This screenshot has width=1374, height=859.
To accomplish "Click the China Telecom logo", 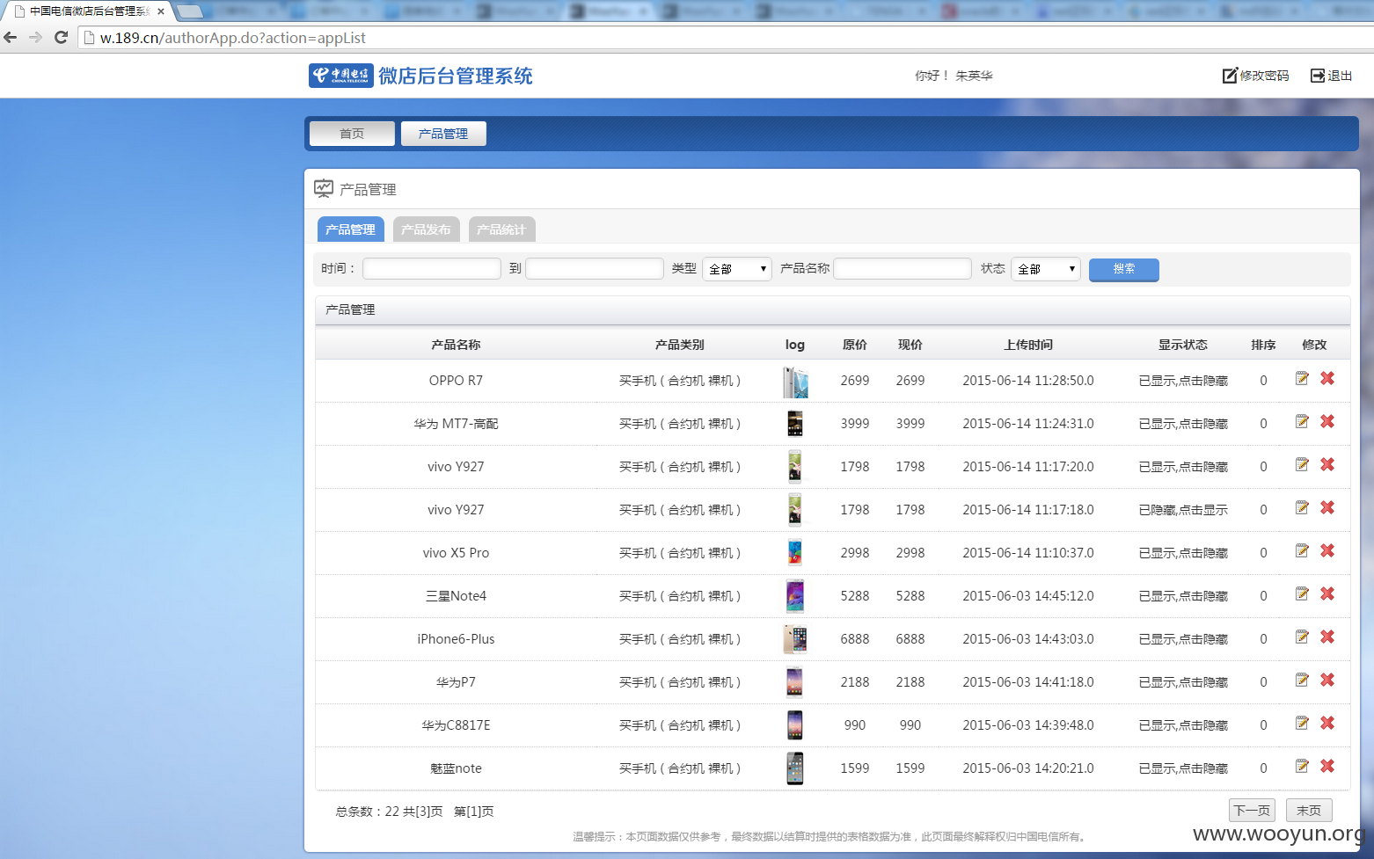I will 341,76.
